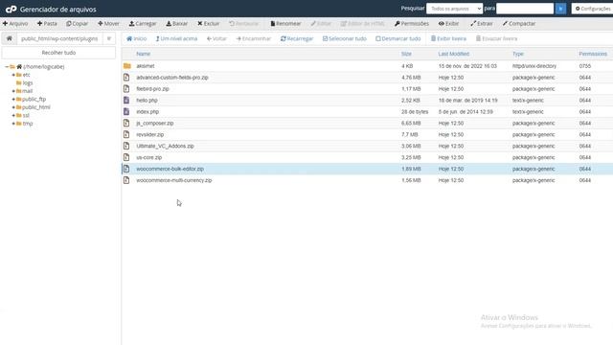Open the Todos os arquivos search dropdown
This screenshot has width=613, height=345.
(454, 9)
